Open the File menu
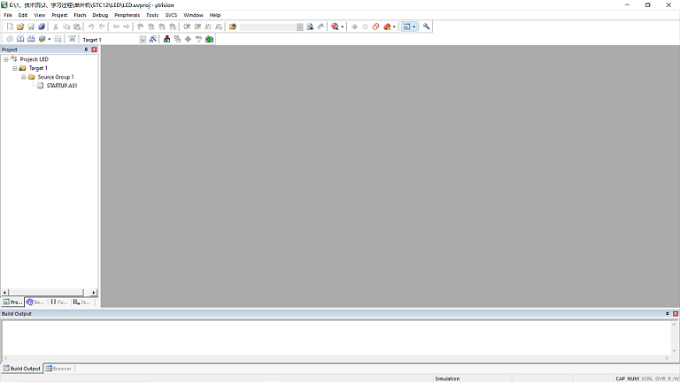This screenshot has width=680, height=382. pos(8,15)
